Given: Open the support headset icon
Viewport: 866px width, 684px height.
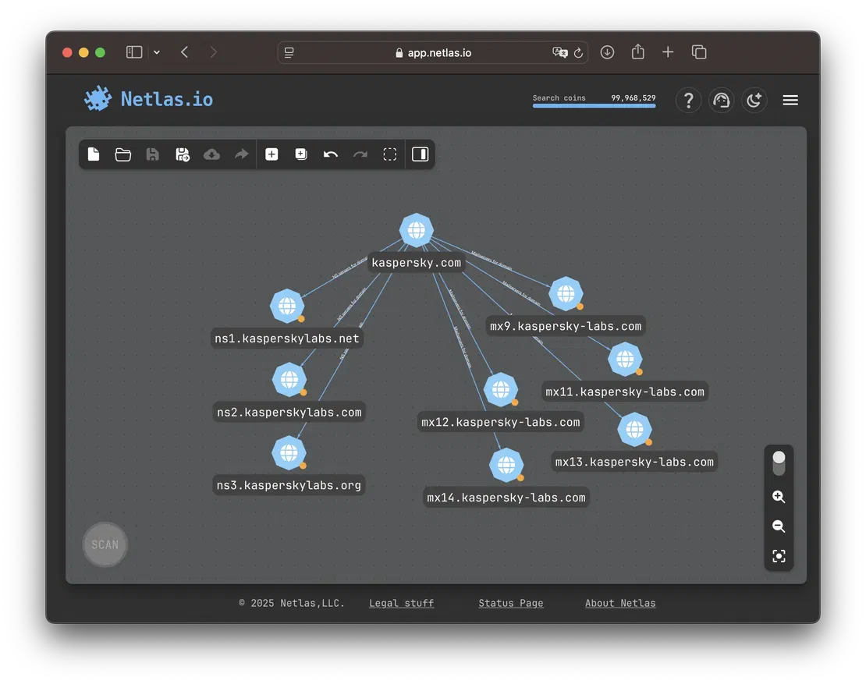Looking at the screenshot, I should (722, 101).
